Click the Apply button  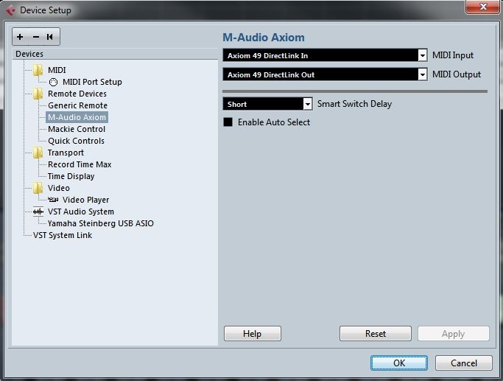click(x=453, y=334)
